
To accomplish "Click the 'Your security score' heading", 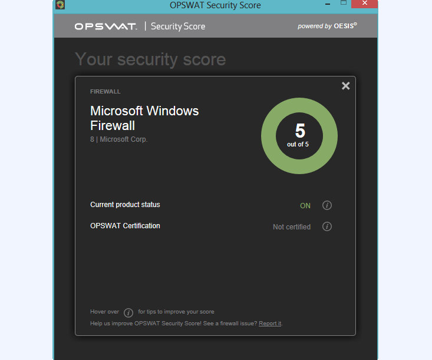I will [x=150, y=59].
